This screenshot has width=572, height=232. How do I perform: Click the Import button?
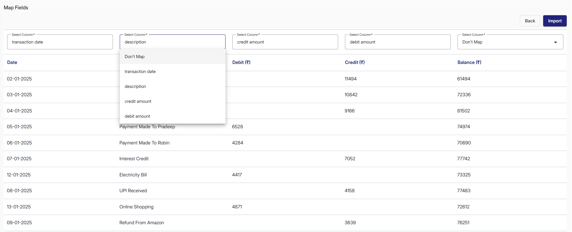click(x=555, y=21)
